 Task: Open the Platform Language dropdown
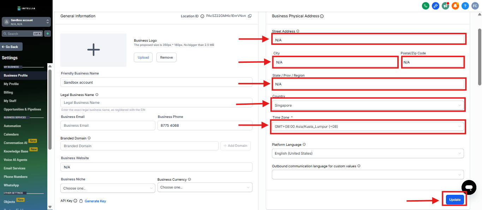click(367, 153)
